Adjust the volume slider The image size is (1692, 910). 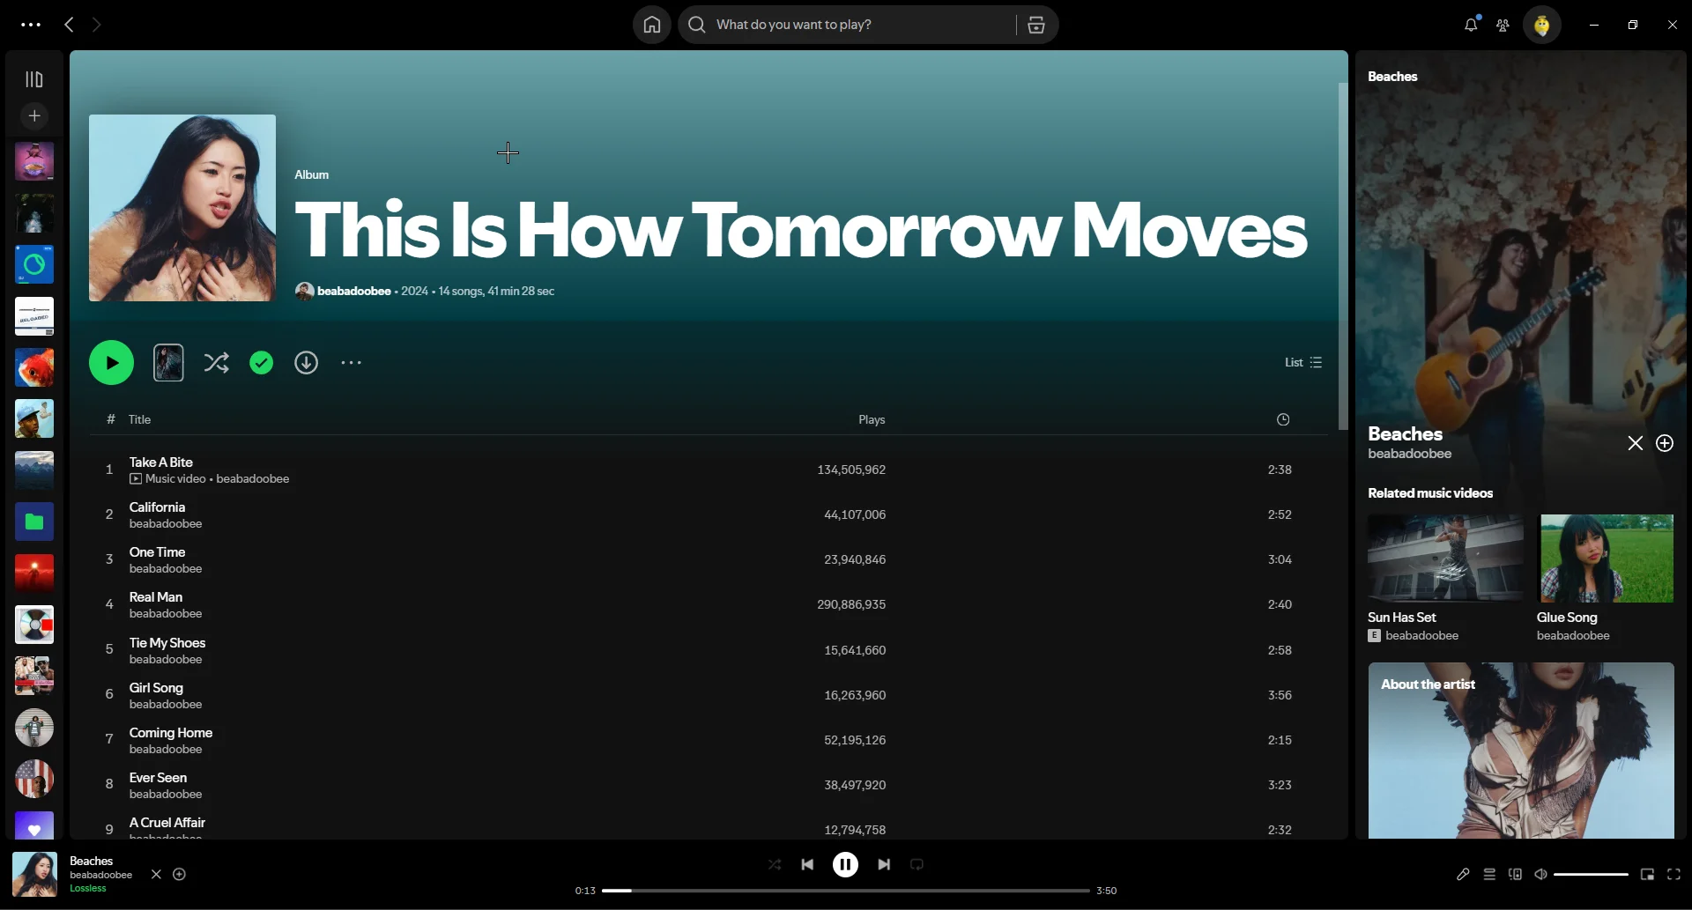[1591, 874]
